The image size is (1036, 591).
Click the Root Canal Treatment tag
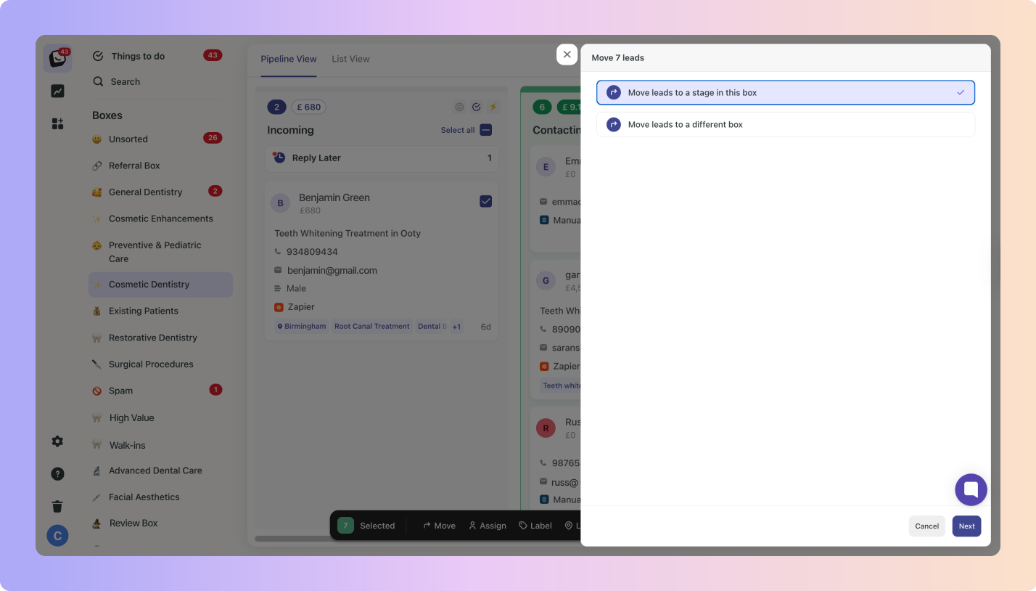[371, 327]
